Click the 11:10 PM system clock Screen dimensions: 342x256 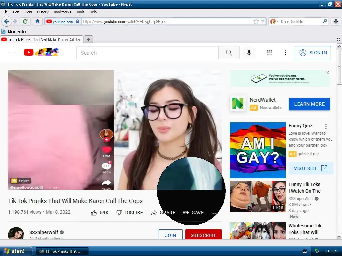[x=330, y=251]
